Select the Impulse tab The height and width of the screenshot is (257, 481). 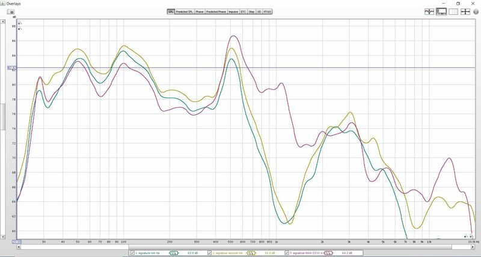(233, 11)
